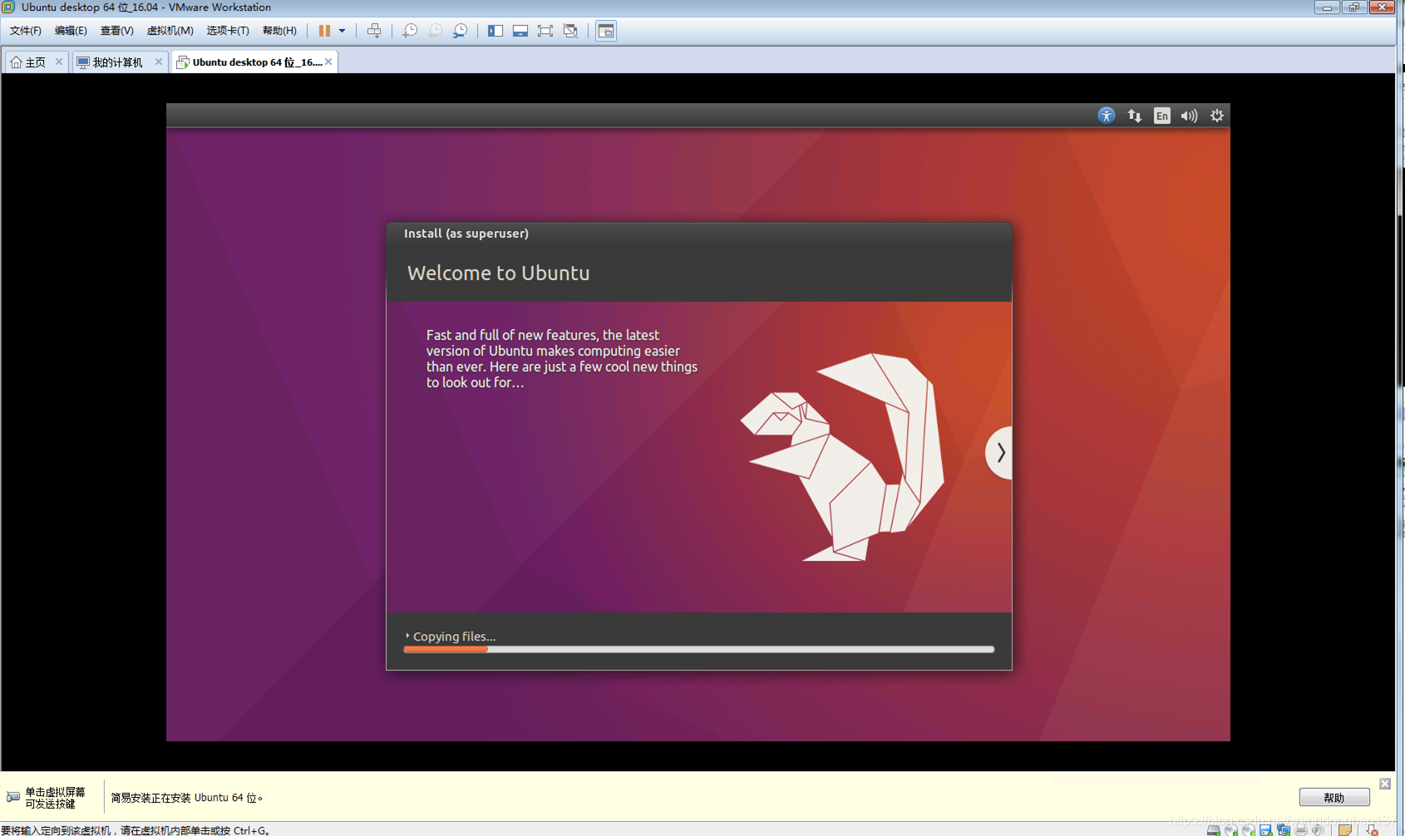Click the 简易安装正在安装 Ubuntu 64 位 message
The image size is (1405, 836).
(x=187, y=798)
